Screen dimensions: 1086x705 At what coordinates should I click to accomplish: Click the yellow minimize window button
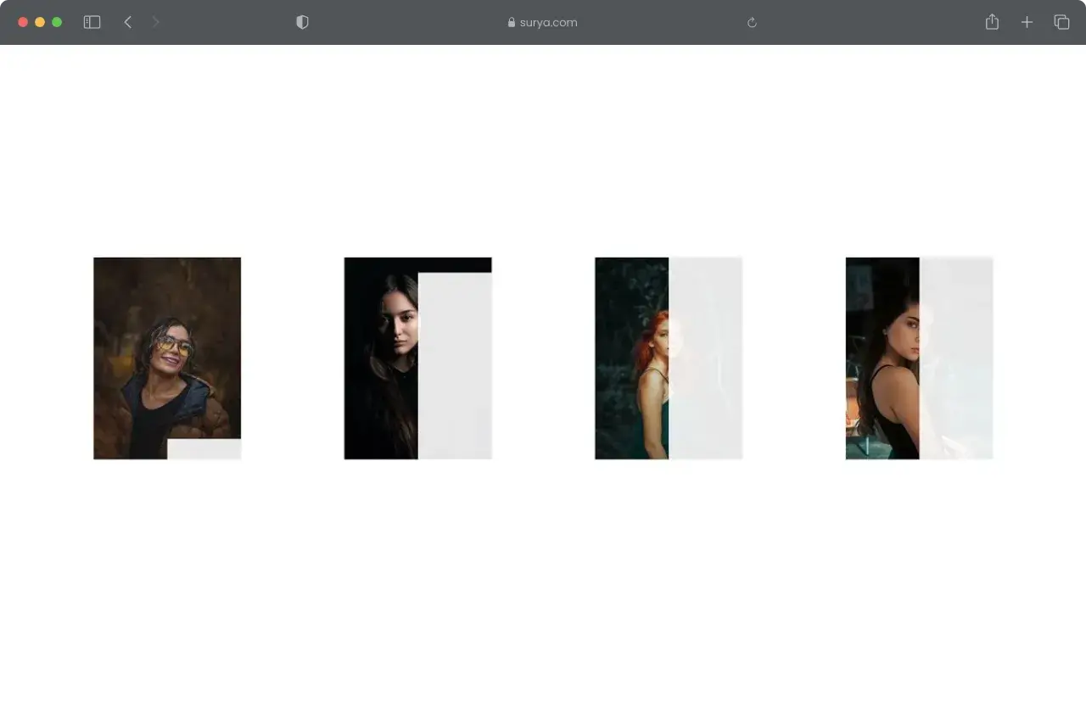39,22
